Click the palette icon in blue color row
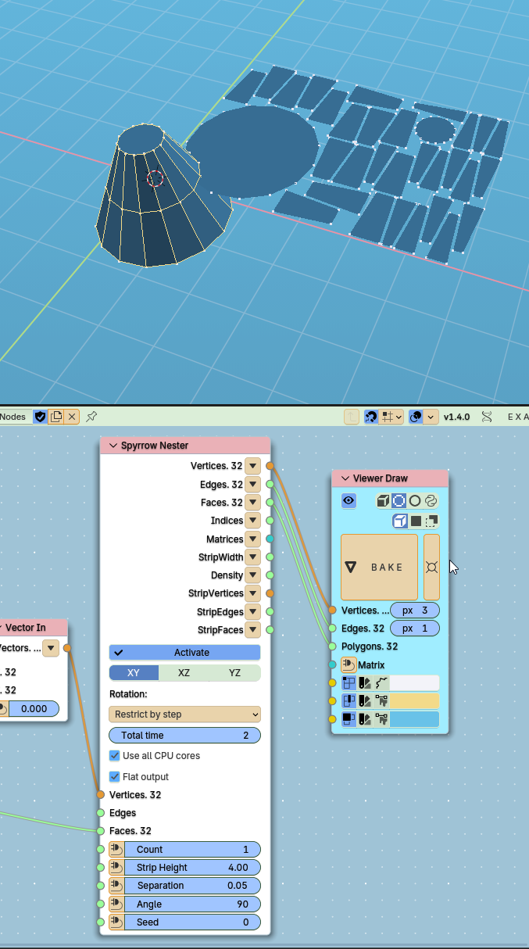Viewport: 529px width, 949px height. click(x=365, y=719)
